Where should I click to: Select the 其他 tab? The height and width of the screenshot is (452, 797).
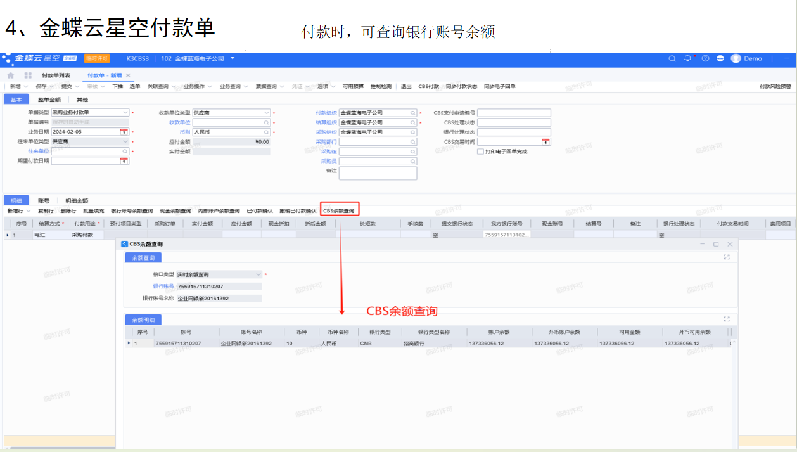[x=82, y=100]
